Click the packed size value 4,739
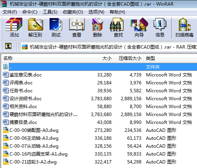 coord(135,75)
